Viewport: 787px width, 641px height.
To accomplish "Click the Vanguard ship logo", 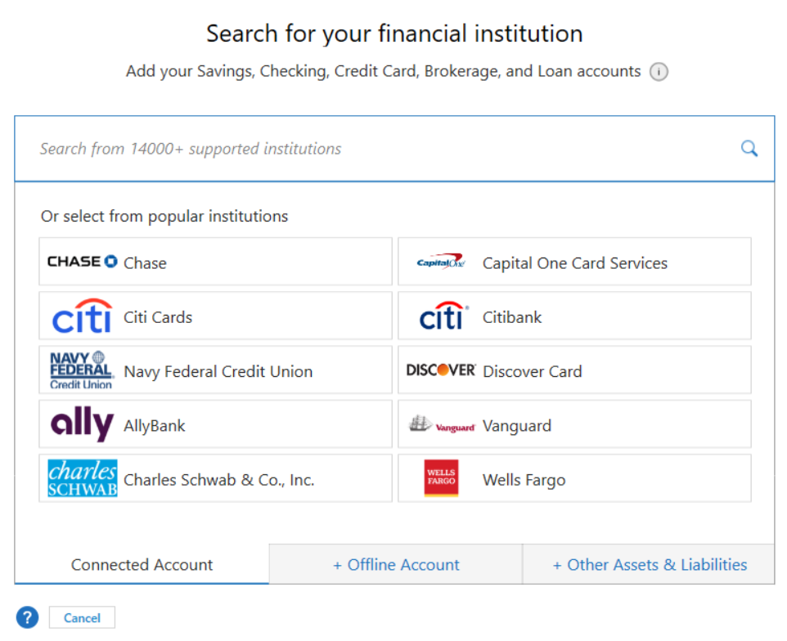I will pos(442,425).
